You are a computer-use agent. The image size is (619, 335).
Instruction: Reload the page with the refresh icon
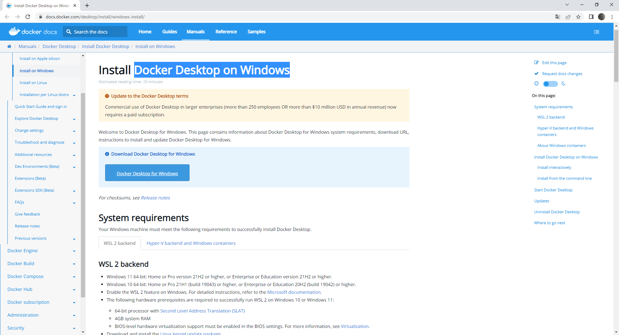(x=28, y=17)
